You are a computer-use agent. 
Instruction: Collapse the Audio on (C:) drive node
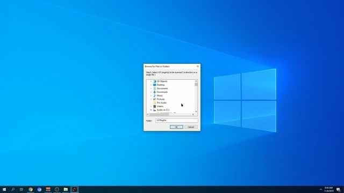tap(151, 110)
